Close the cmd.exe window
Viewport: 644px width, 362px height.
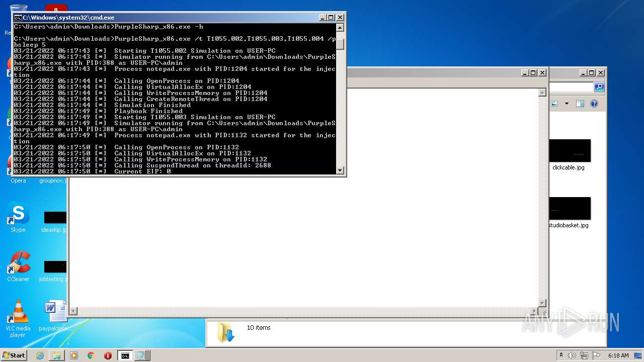[x=340, y=18]
